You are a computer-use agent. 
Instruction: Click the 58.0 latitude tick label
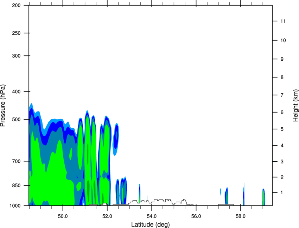[x=241, y=216]
